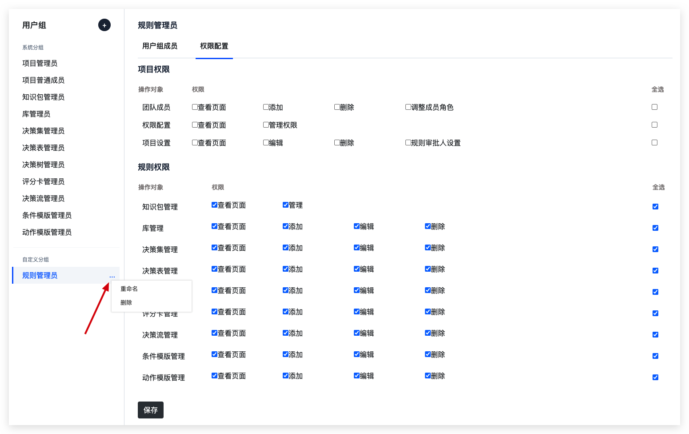Switch to the 用户组成员 tab
The image size is (689, 434).
click(x=160, y=46)
